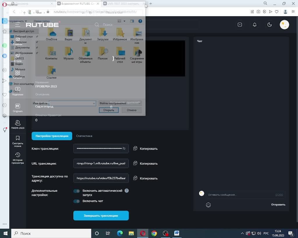Click the taskbar search box
Viewport: 298px width, 238px height.
[51, 233]
